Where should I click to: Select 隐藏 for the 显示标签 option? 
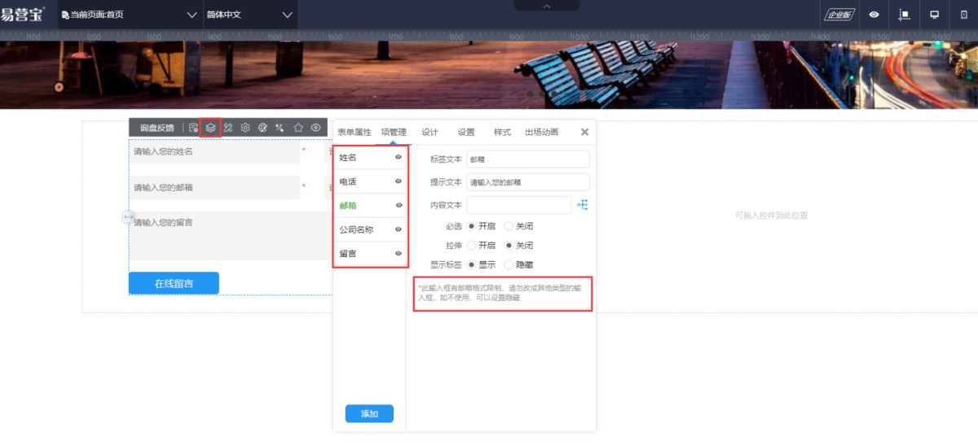(x=509, y=264)
